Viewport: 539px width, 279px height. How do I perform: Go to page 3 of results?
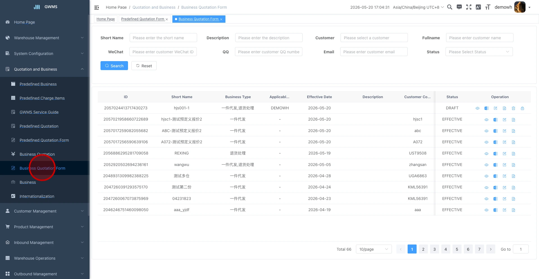[x=435, y=249]
